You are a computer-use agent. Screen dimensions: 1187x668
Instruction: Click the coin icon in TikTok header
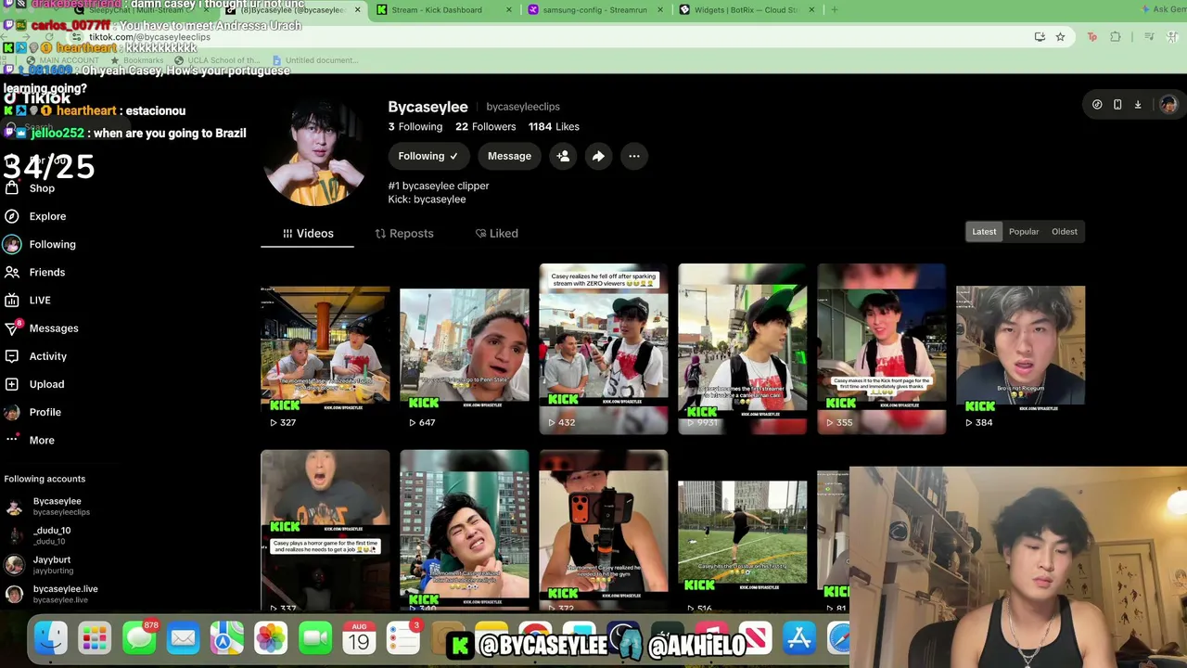point(1097,105)
